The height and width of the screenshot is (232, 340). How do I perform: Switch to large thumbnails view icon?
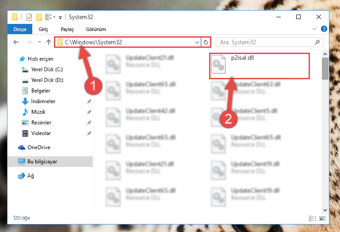[322, 218]
